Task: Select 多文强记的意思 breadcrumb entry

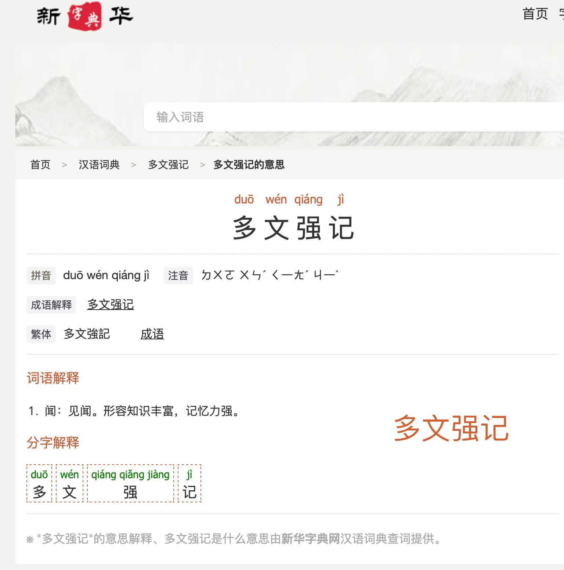Action: click(x=248, y=165)
